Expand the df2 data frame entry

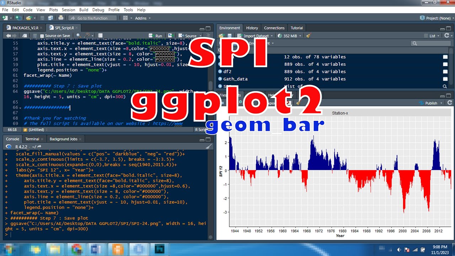220,71
